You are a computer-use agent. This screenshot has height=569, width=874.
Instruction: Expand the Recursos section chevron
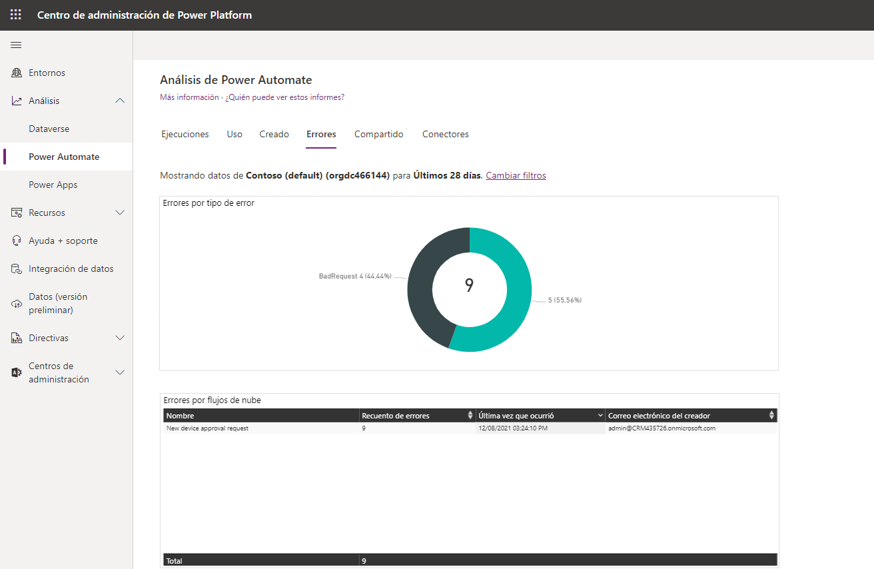[x=120, y=213]
